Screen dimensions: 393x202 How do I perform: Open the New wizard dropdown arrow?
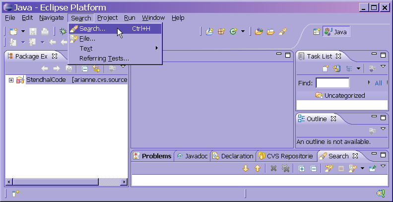pyautogui.click(x=23, y=32)
